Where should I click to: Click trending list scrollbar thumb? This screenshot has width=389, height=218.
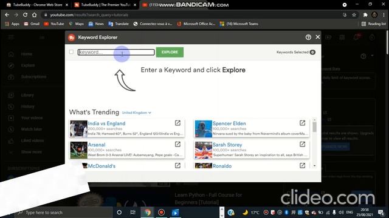click(315, 127)
